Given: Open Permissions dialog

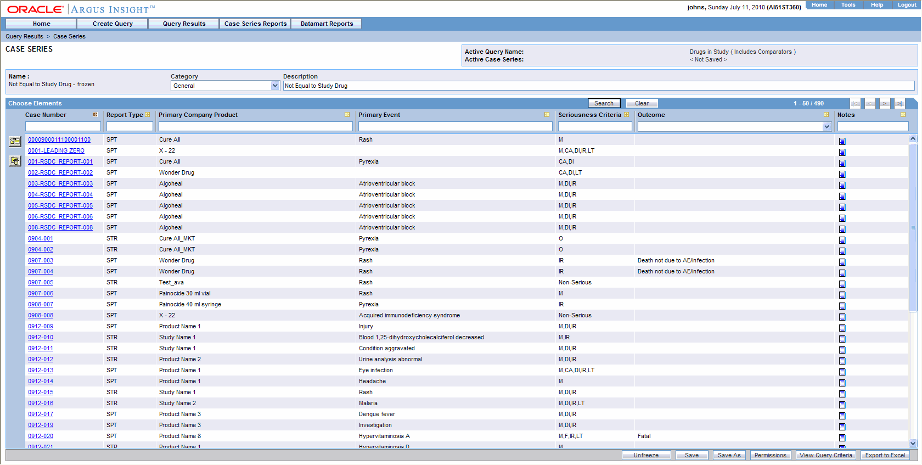Looking at the screenshot, I should tap(770, 455).
